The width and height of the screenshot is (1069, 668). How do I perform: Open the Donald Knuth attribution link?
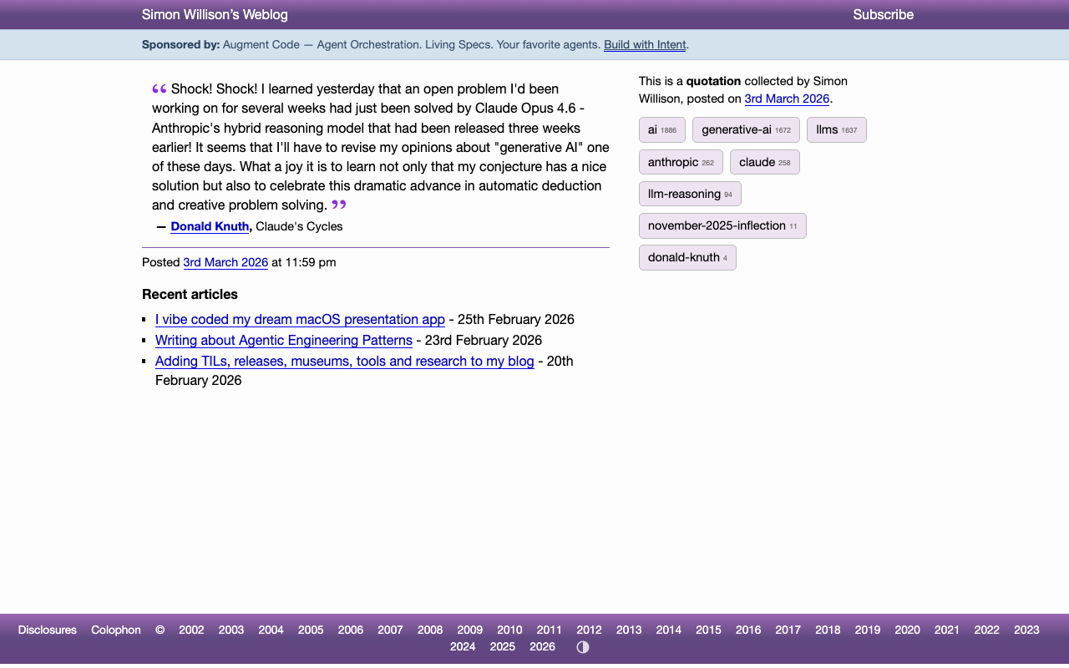pos(209,226)
